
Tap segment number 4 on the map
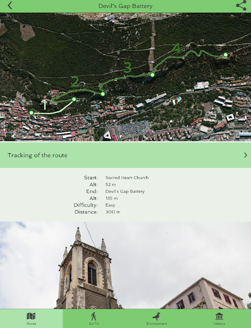tap(177, 48)
